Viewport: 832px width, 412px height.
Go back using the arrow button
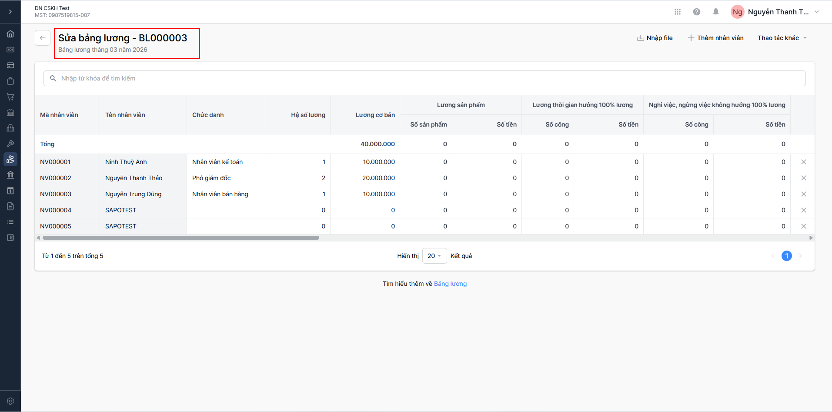click(43, 38)
